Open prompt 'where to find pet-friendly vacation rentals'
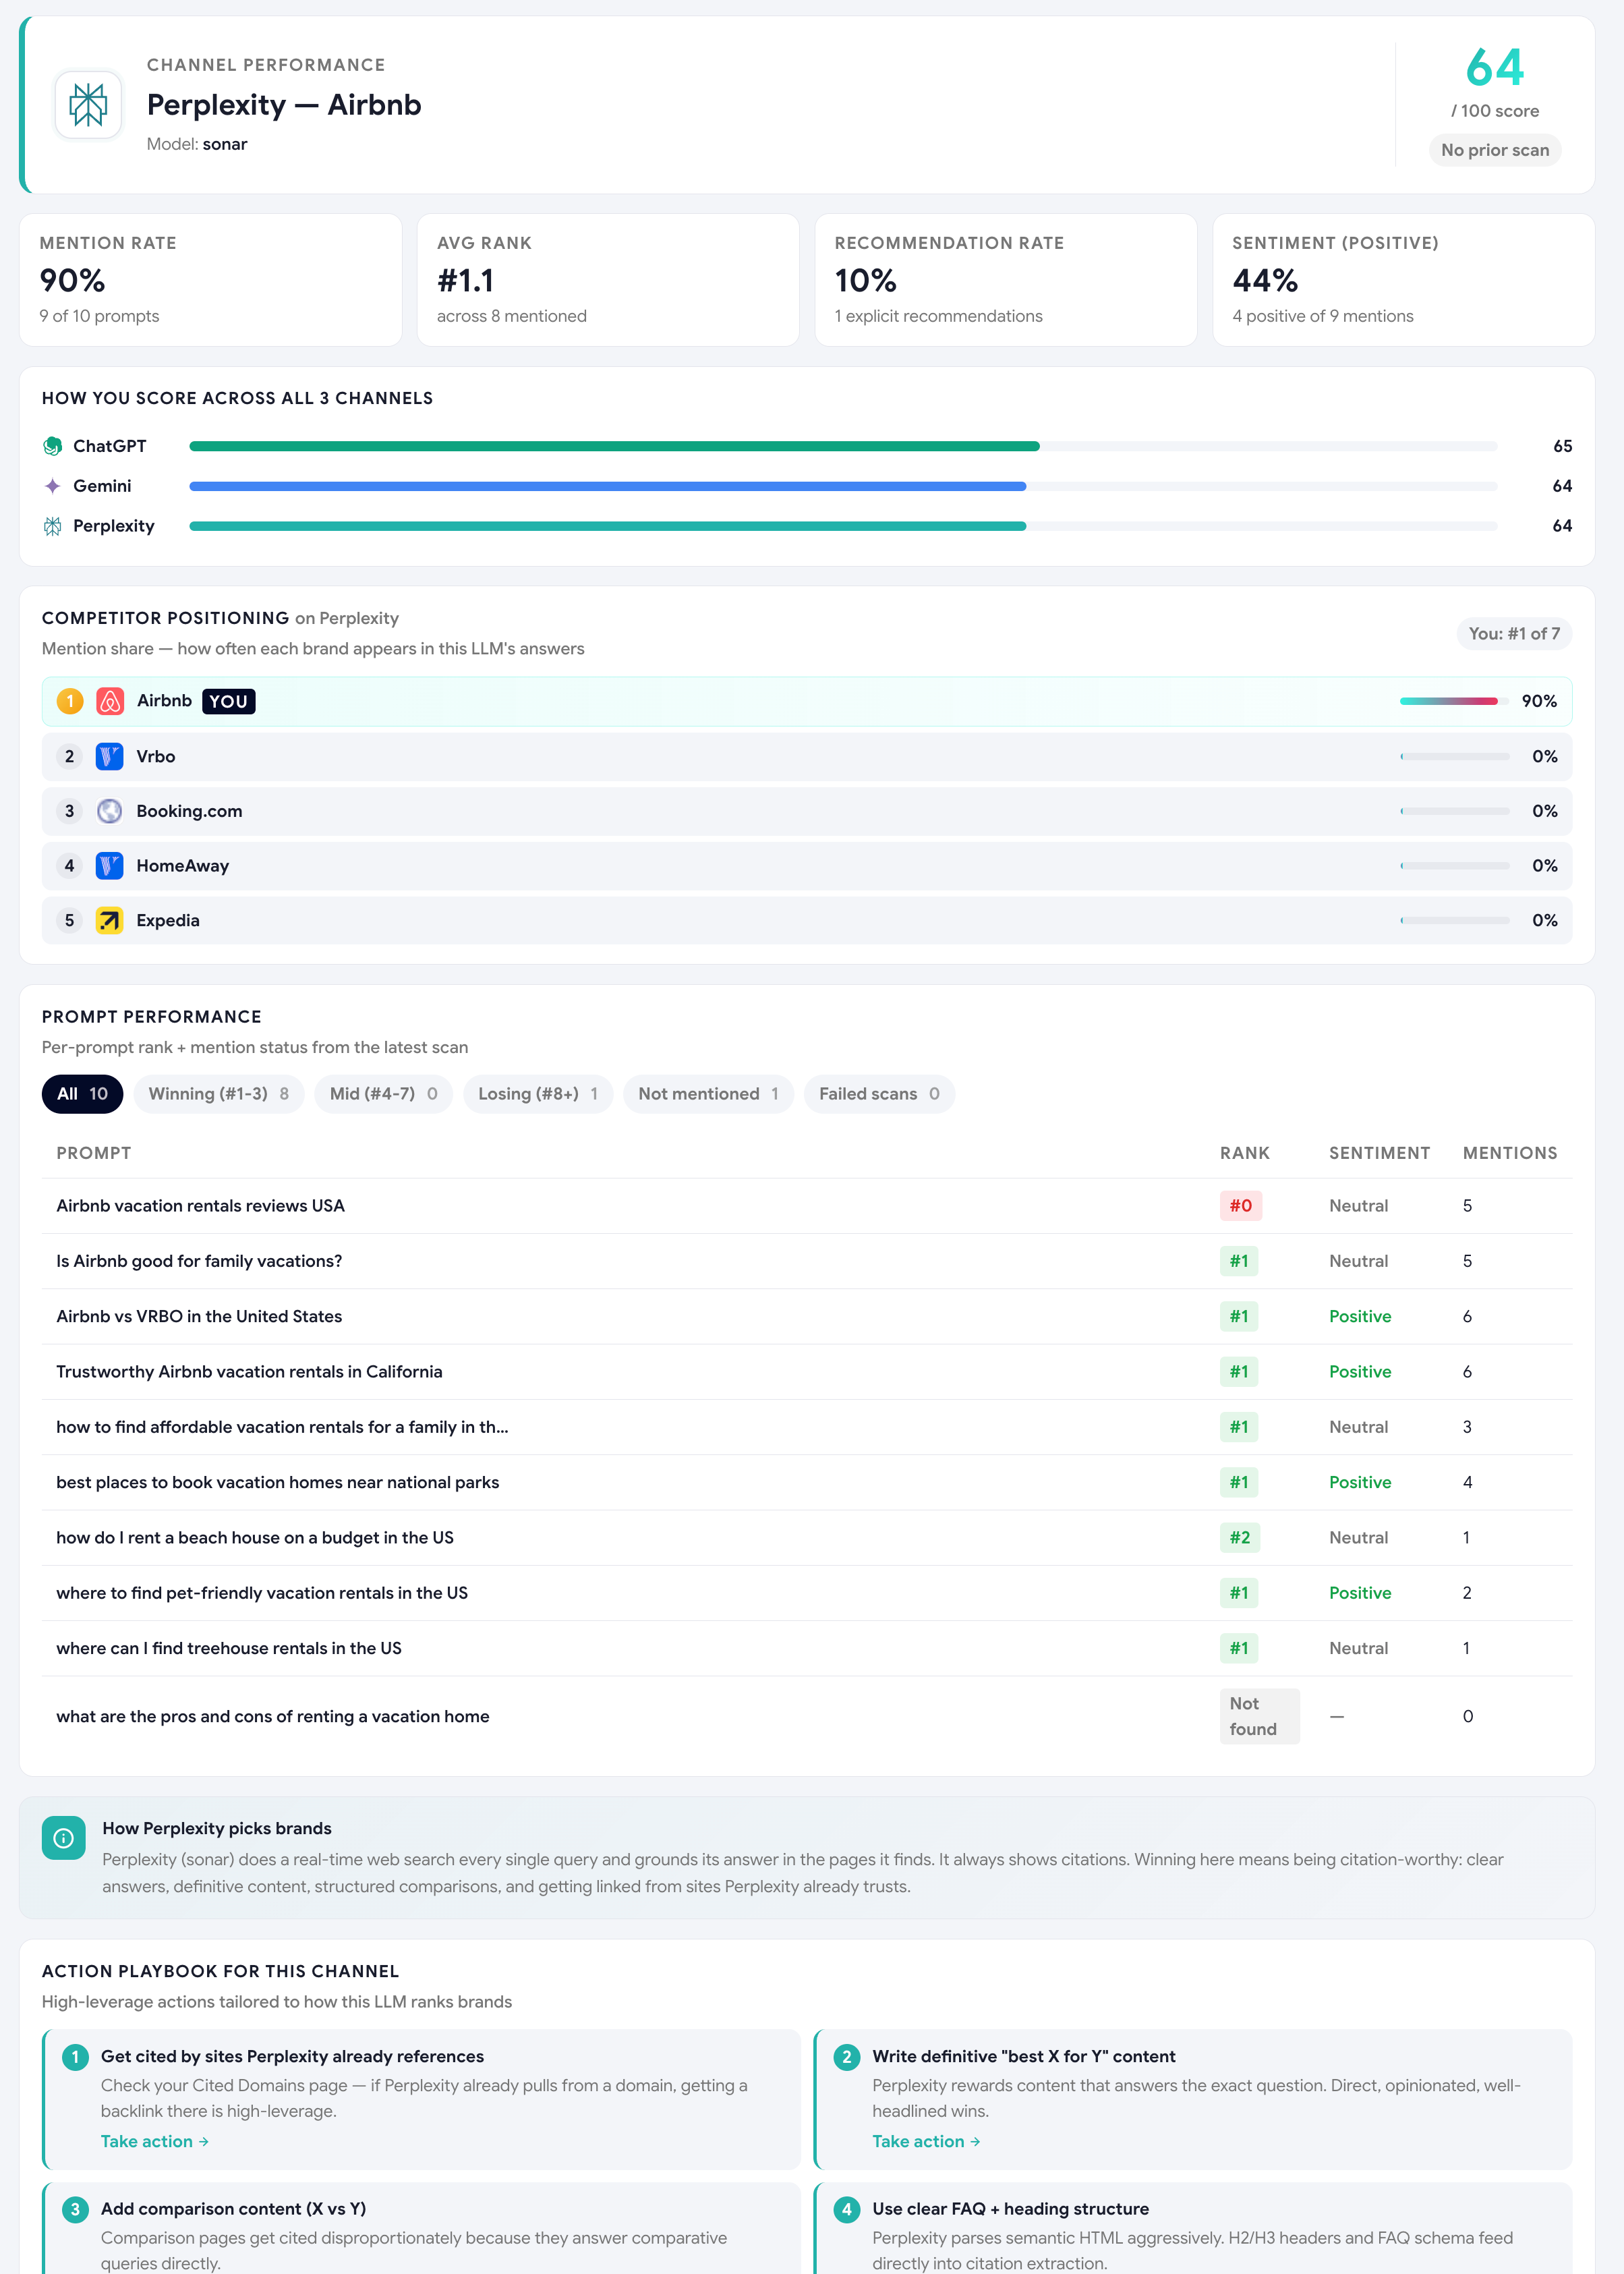This screenshot has width=1624, height=2274. 262,1593
